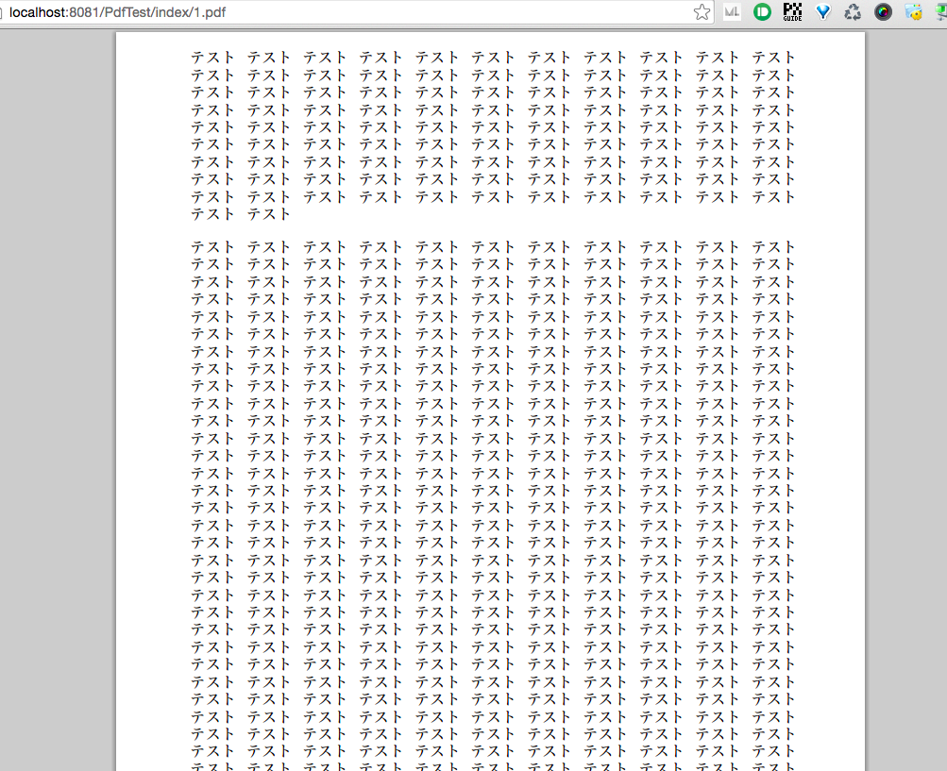Open the ML extension icon
The height and width of the screenshot is (771, 947).
click(732, 12)
